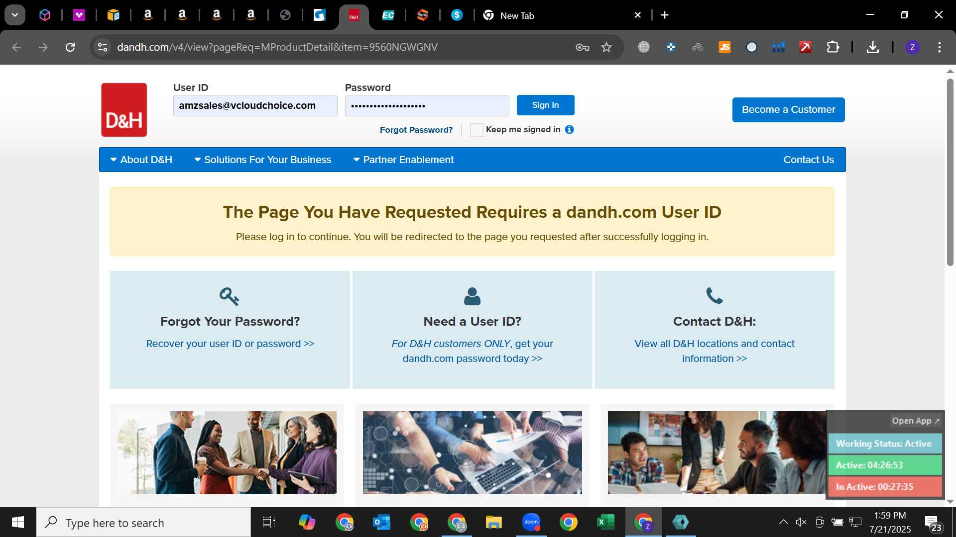Image resolution: width=956 pixels, height=537 pixels.
Task: Expand Solutions For Your Business menu
Action: click(262, 160)
